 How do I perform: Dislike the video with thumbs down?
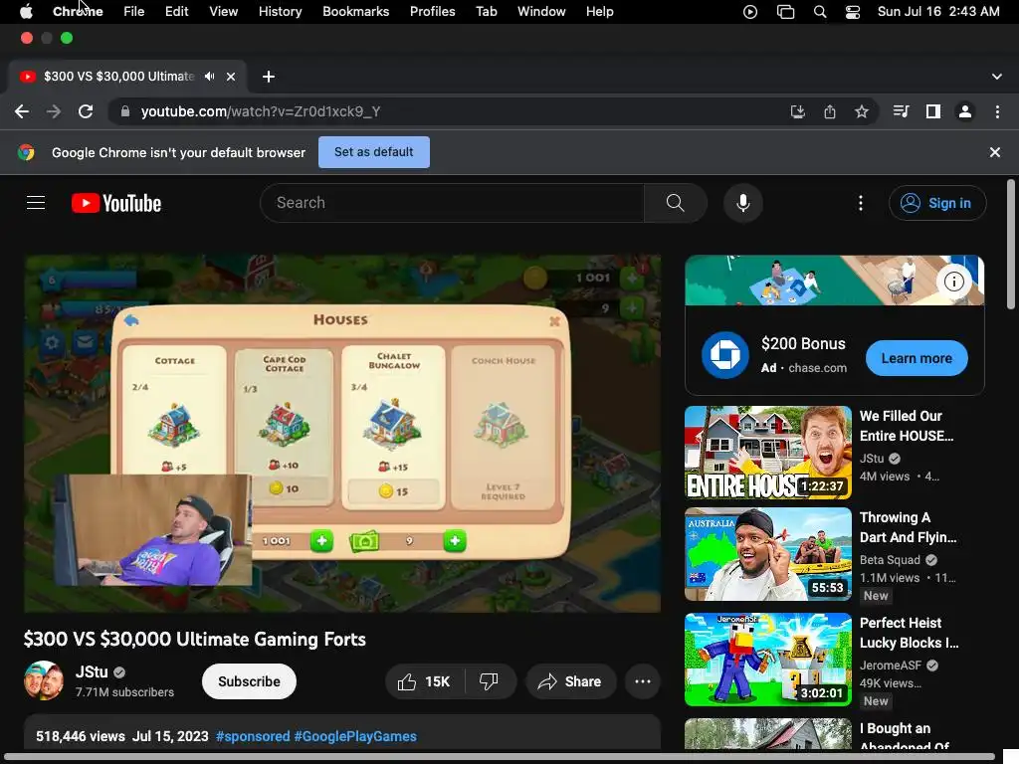click(x=489, y=681)
